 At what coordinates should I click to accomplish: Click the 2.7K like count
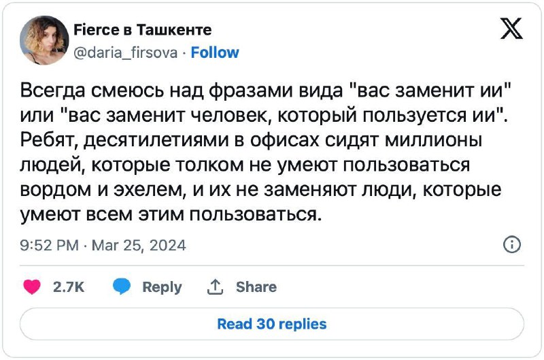tap(69, 287)
